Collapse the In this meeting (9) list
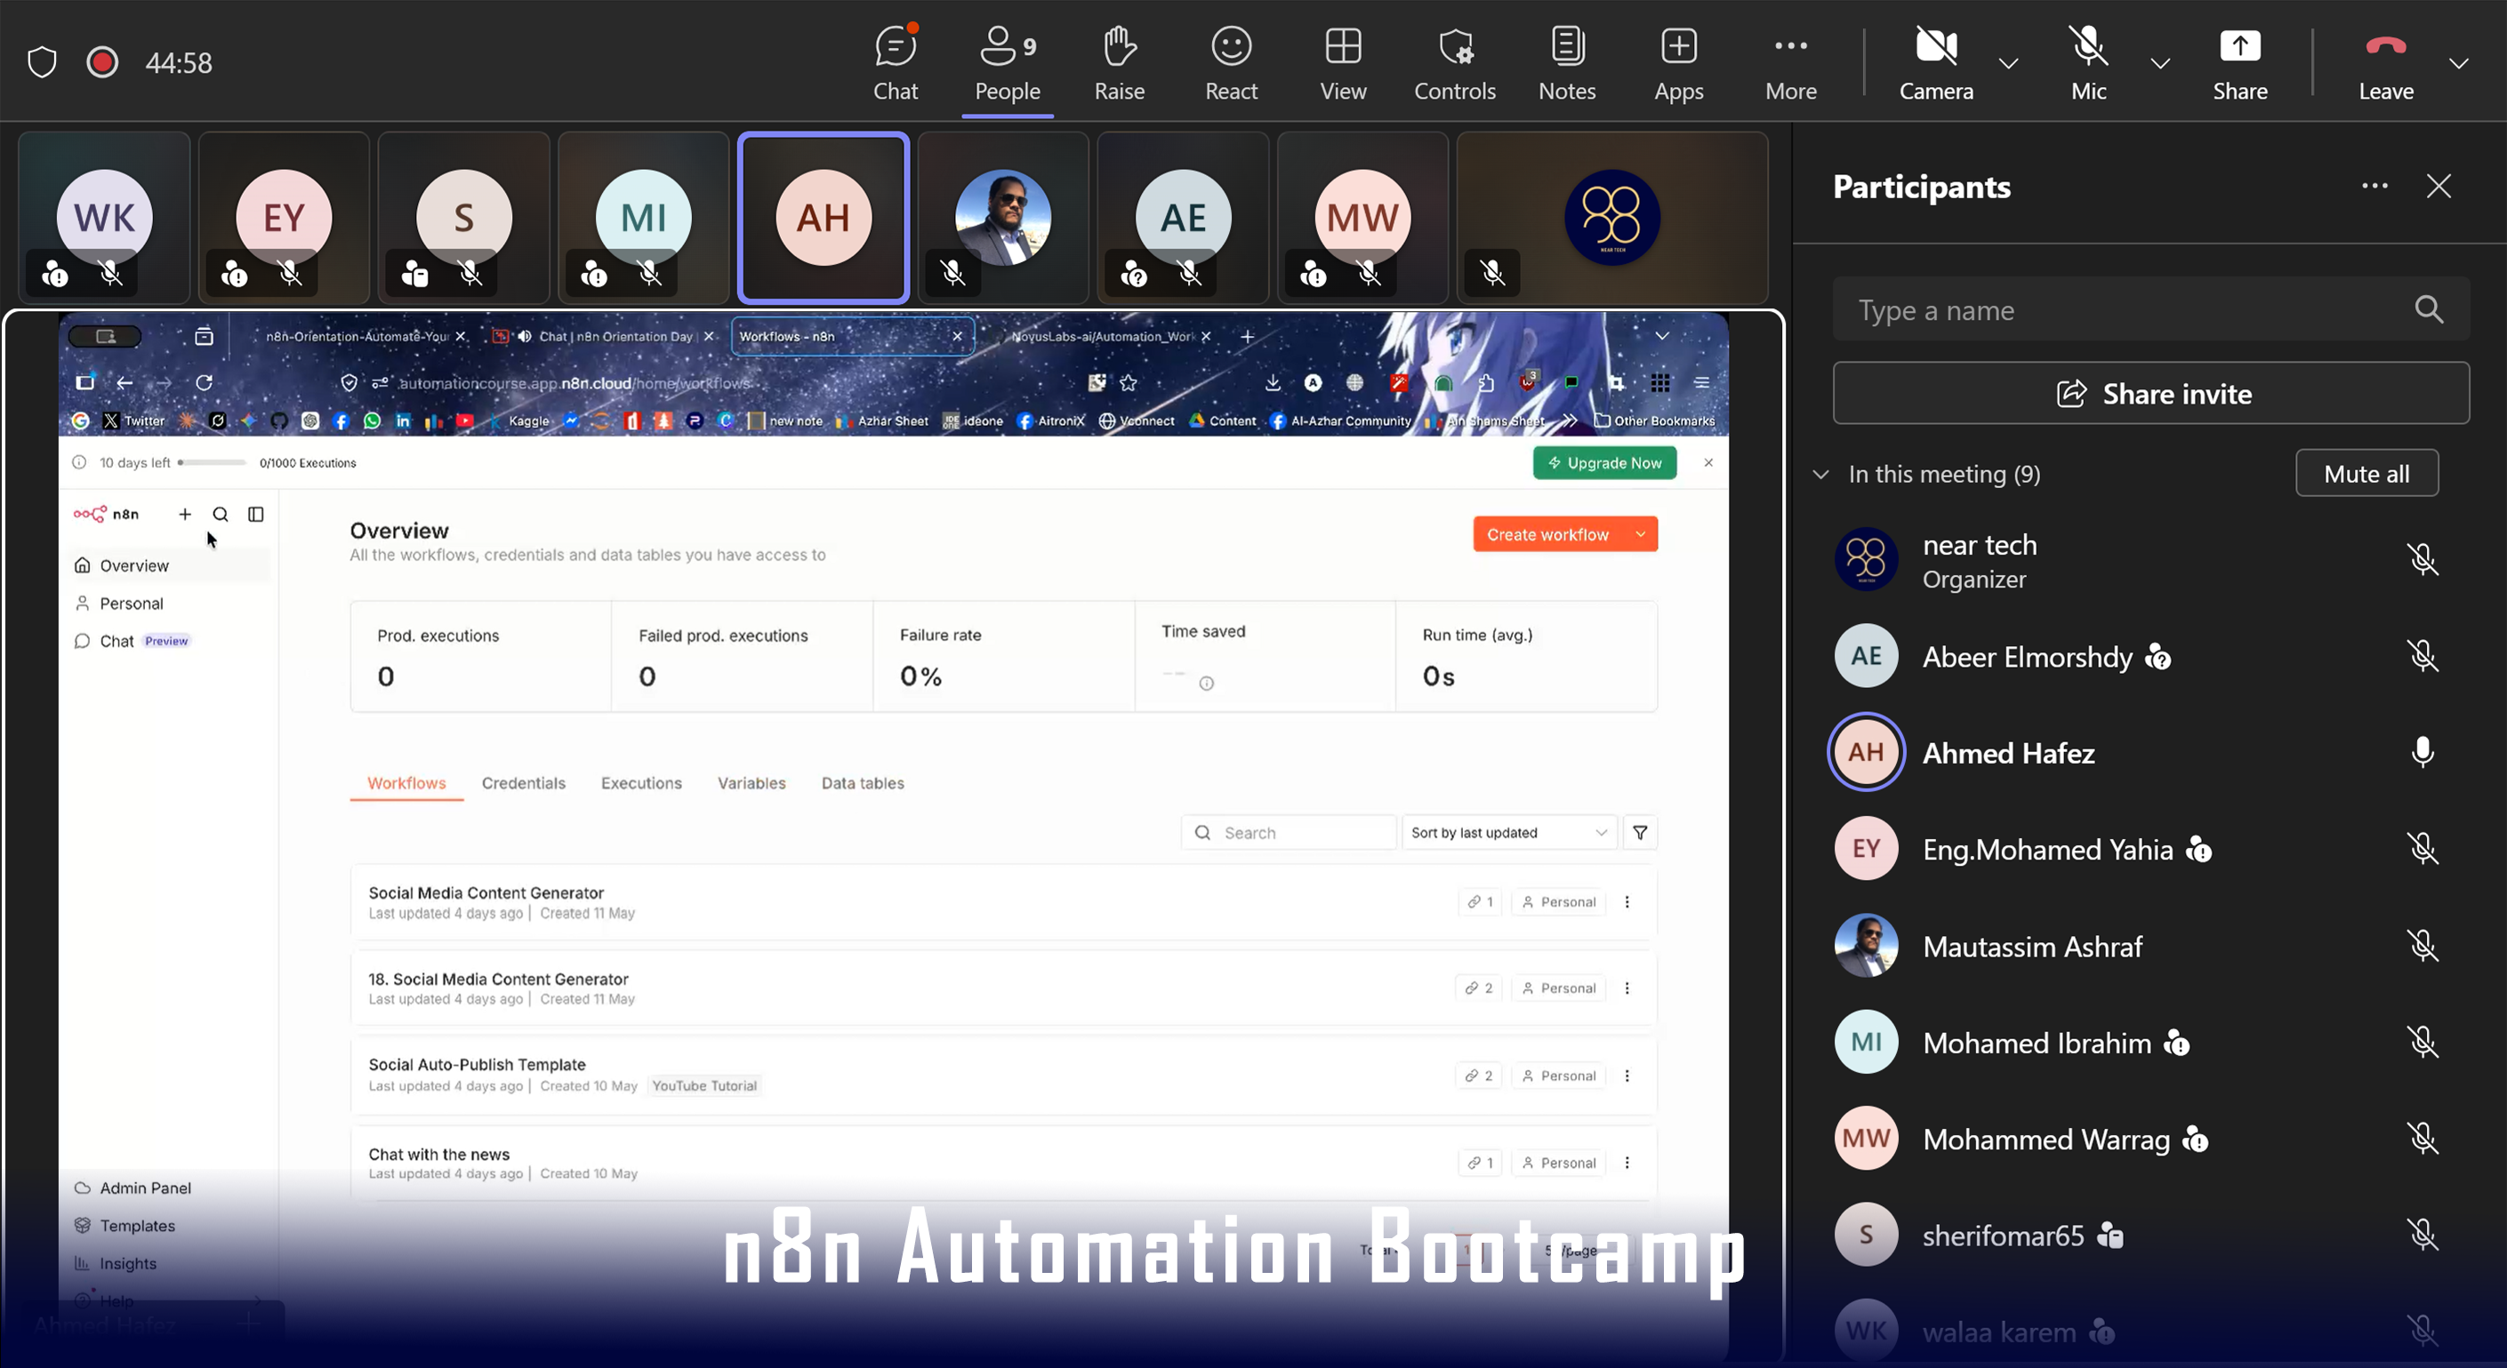 pyautogui.click(x=1820, y=474)
